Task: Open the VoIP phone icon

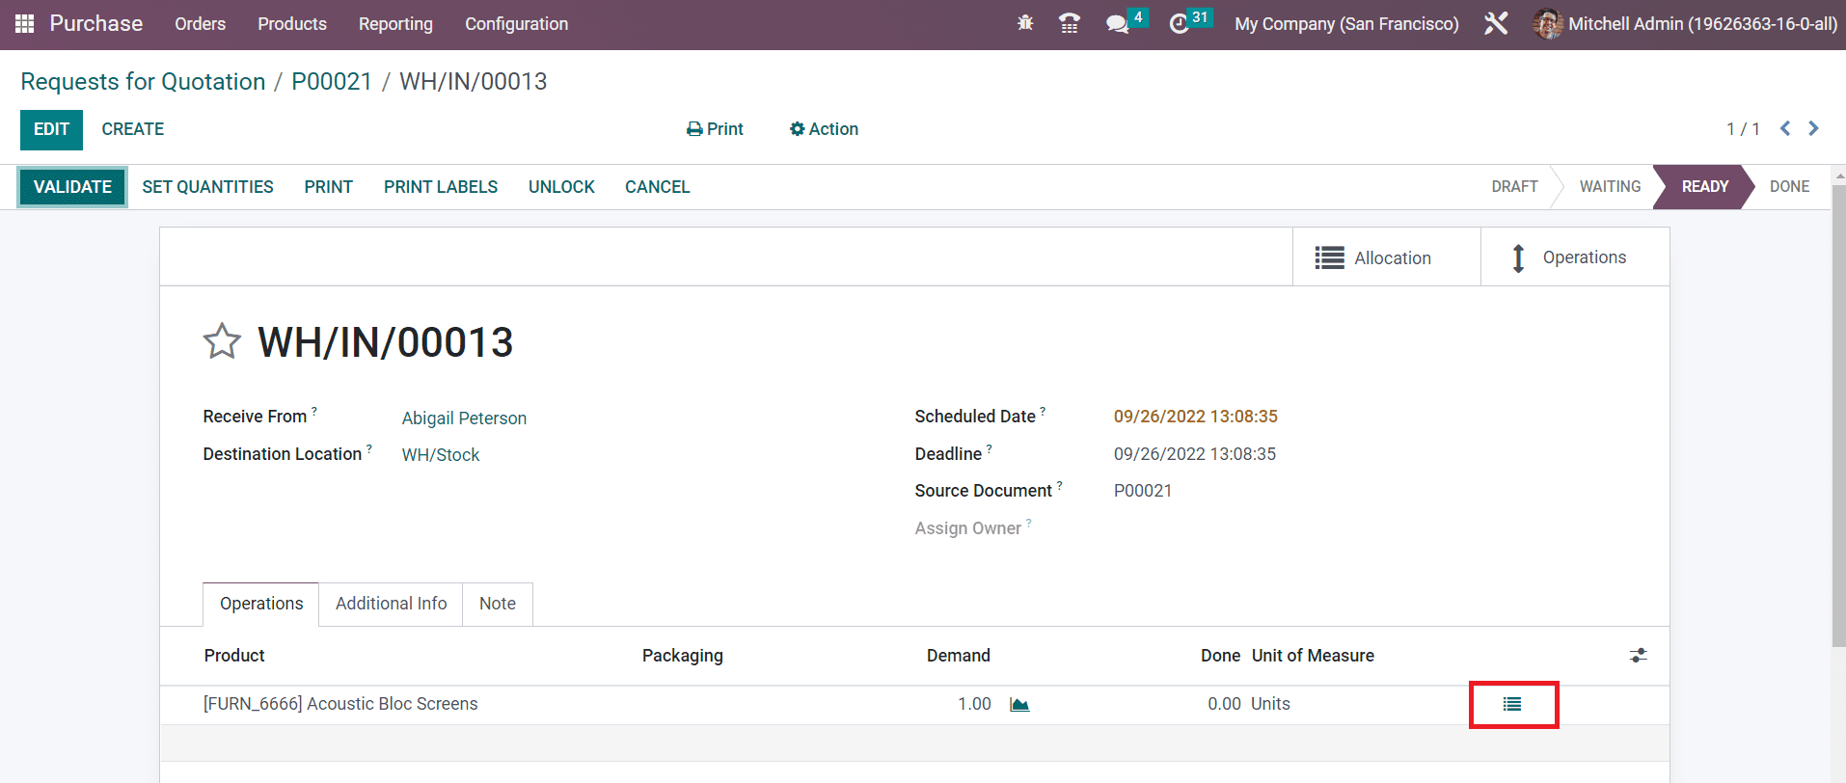Action: pos(1069,23)
